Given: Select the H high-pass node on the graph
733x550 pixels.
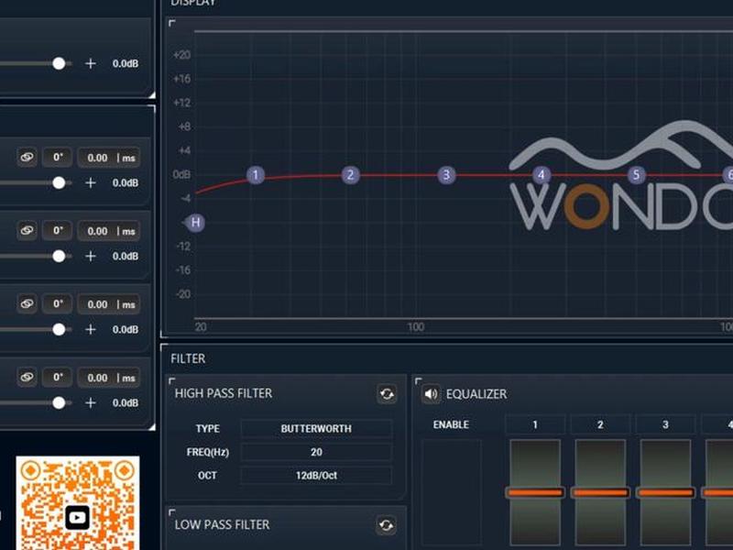Looking at the screenshot, I should tap(195, 223).
